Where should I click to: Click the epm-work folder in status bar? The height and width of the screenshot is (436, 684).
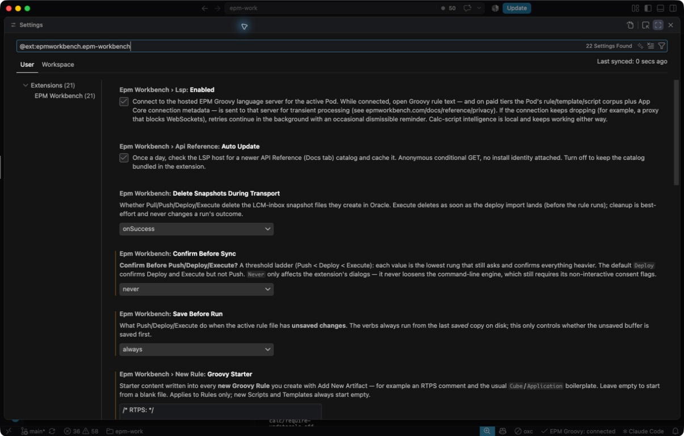pyautogui.click(x=125, y=431)
